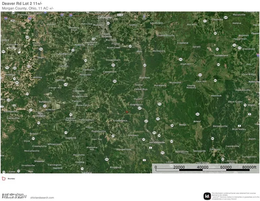Viewport: 260px width, 201px height.
Task: Click the red property marker on the map
Action: pos(127,112)
